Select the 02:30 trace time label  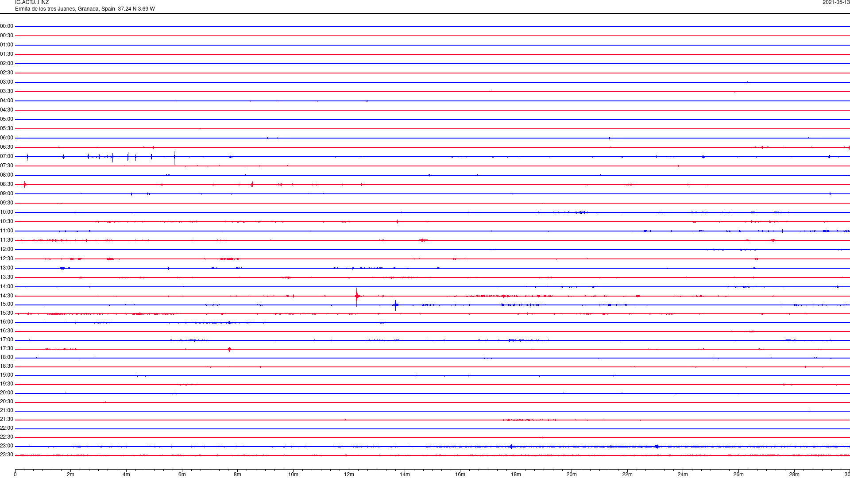(7, 73)
